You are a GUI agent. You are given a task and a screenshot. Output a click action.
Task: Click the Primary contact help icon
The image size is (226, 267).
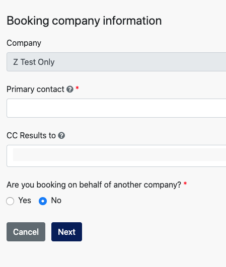click(70, 89)
